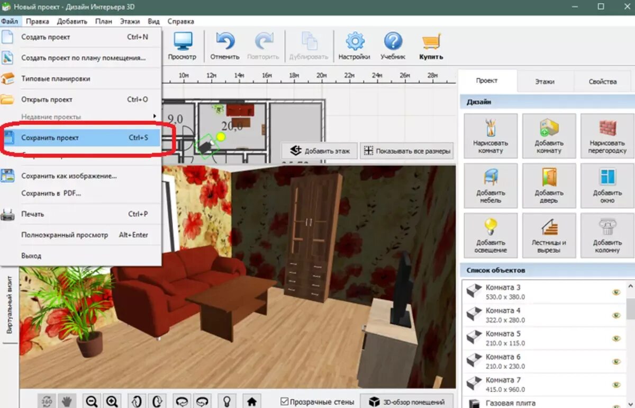Choose Создать проект menu entry
Screen dimensions: 635x408
click(80, 37)
